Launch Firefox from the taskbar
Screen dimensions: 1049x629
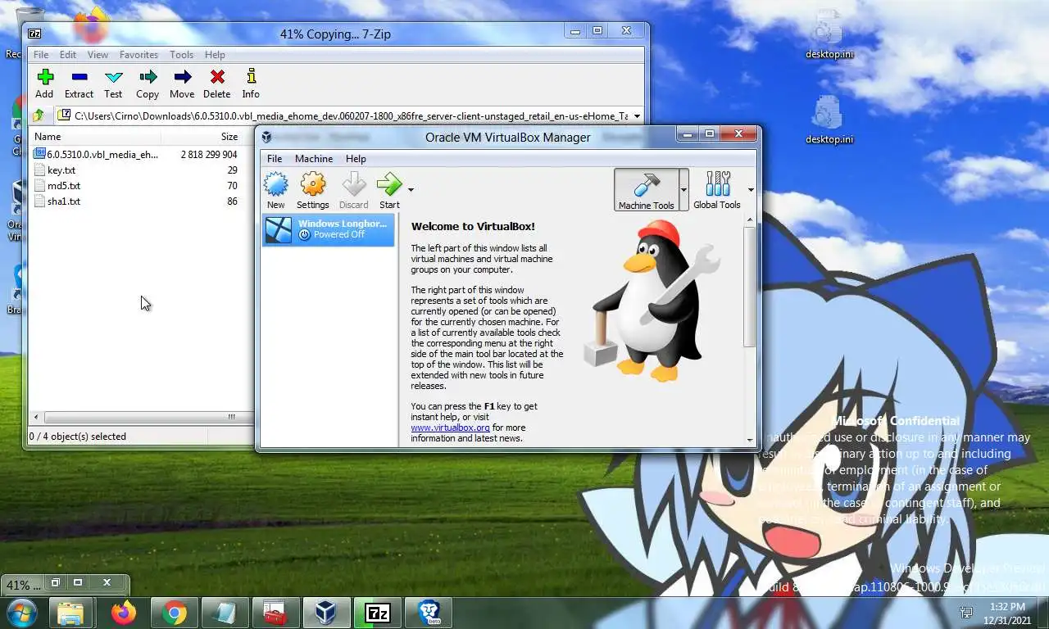[124, 613]
